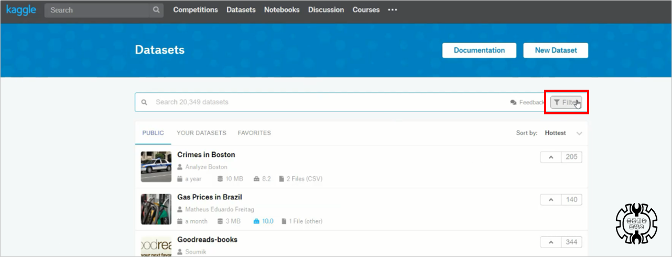This screenshot has width=672, height=257.
Task: Click the user icon next to Soumik
Action: point(180,252)
